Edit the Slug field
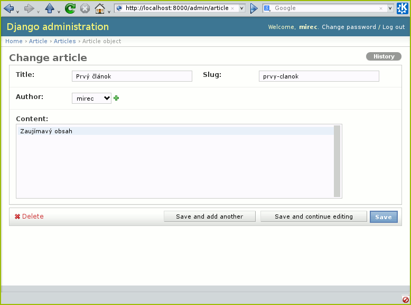This screenshot has height=305, width=411. [319, 76]
